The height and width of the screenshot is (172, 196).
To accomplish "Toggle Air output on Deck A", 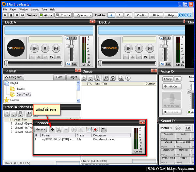I will click(68, 64).
